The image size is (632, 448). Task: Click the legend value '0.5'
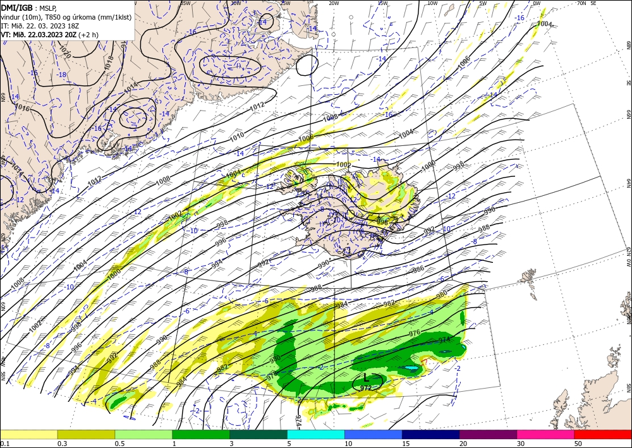(x=119, y=444)
